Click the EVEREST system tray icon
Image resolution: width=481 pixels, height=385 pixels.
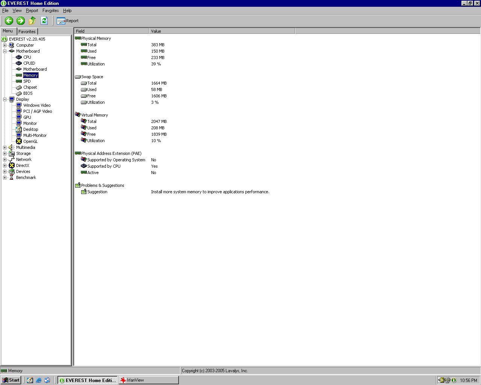454,380
